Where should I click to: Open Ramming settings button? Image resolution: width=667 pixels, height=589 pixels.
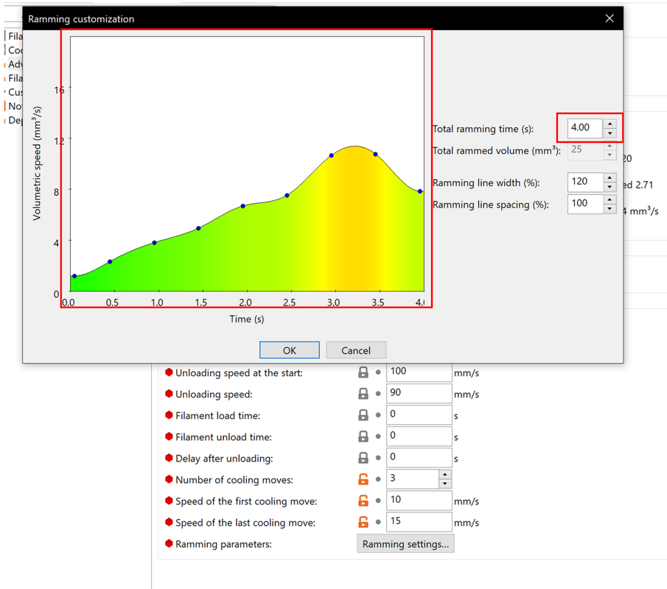coord(405,544)
